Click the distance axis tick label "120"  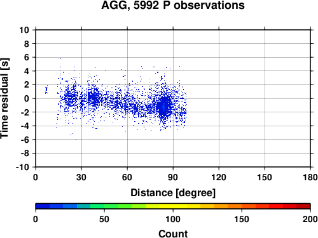click(x=219, y=177)
